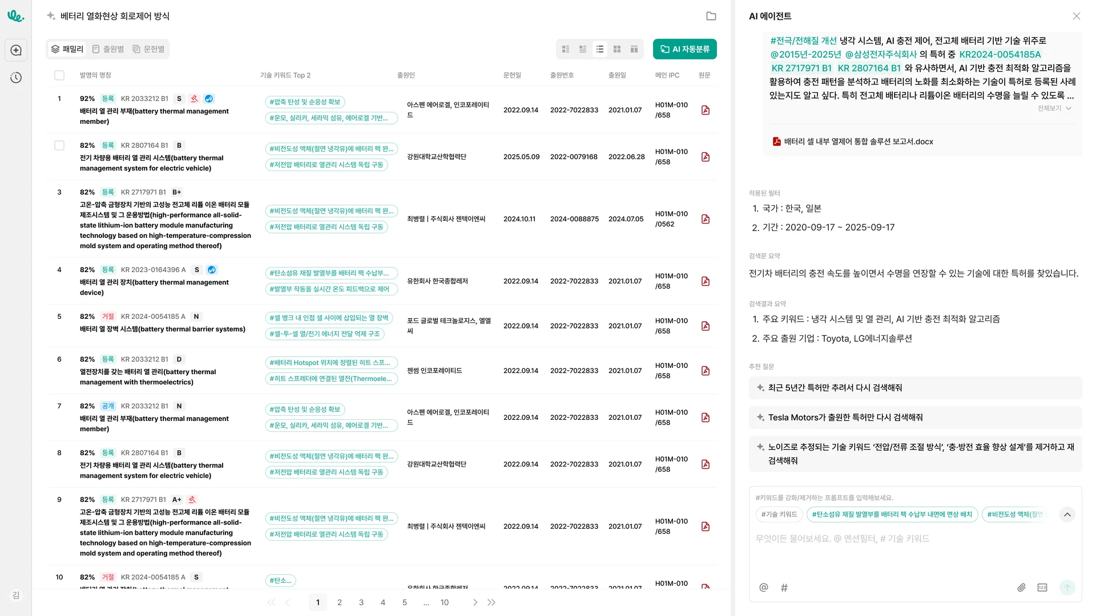Open search history clock icon
The width and height of the screenshot is (1096, 616).
(x=16, y=78)
